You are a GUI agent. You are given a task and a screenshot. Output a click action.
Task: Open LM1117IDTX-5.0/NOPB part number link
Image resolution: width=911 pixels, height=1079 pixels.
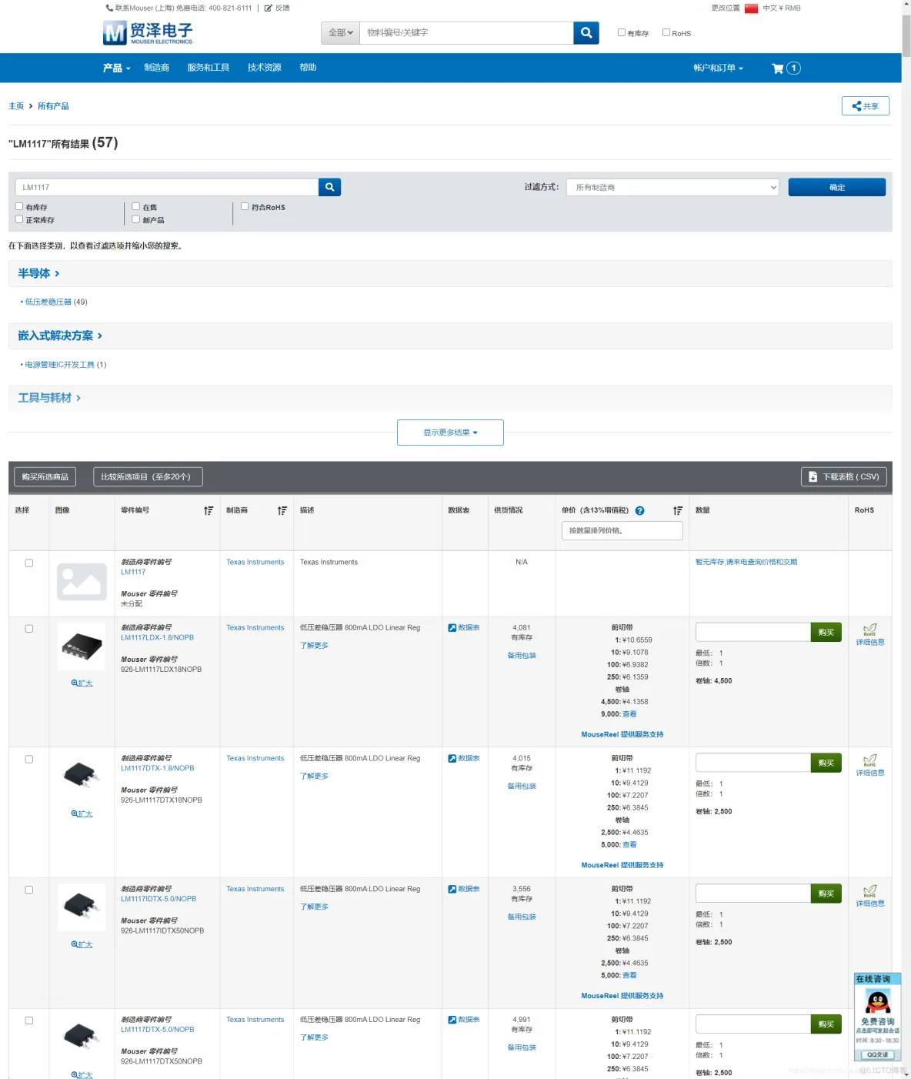pos(159,899)
